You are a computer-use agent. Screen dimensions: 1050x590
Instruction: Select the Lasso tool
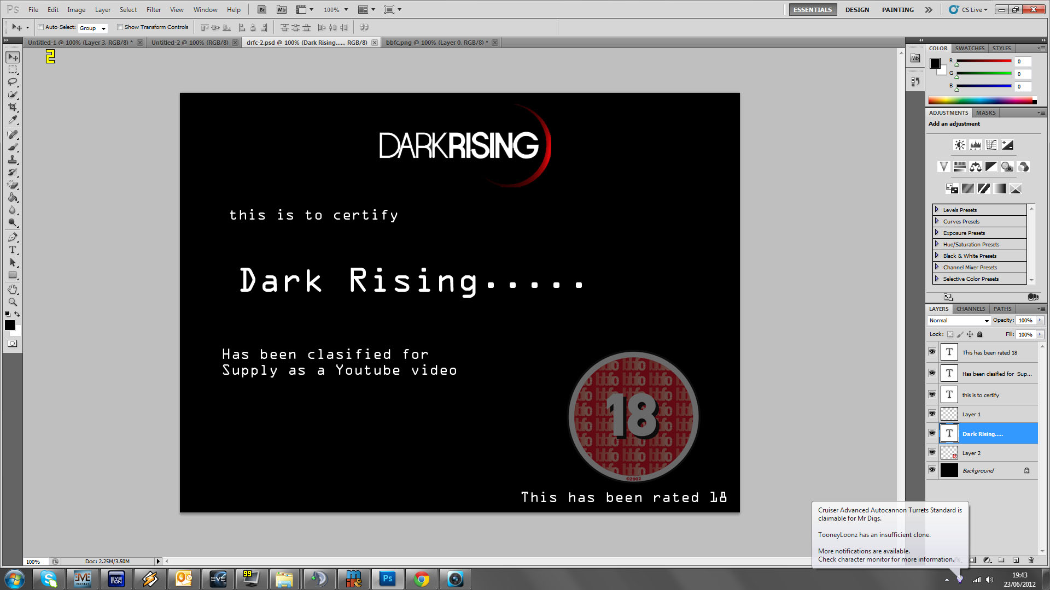13,82
